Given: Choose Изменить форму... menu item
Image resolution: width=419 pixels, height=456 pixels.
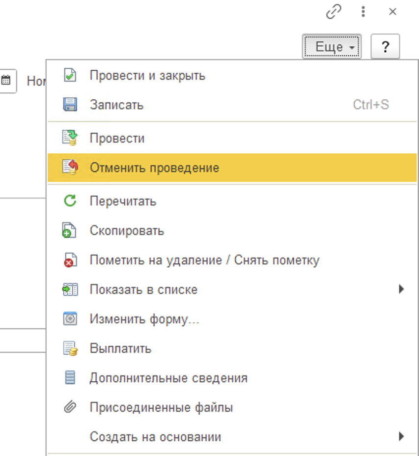Looking at the screenshot, I should click(232, 319).
